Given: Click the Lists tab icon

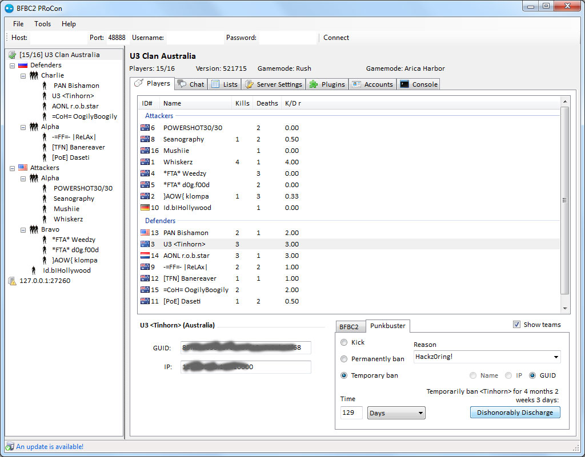Looking at the screenshot, I should [x=215, y=84].
